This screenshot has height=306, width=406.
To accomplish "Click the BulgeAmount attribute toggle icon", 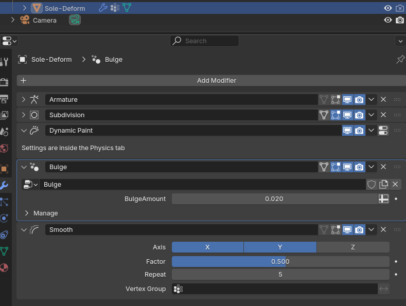I will click(383, 199).
